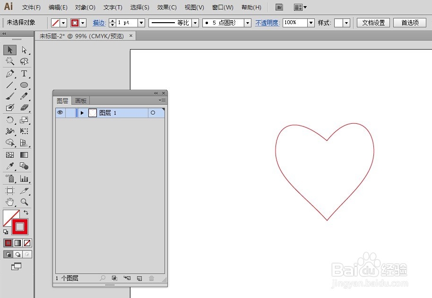Select the Magic Wand tool

tap(10, 61)
